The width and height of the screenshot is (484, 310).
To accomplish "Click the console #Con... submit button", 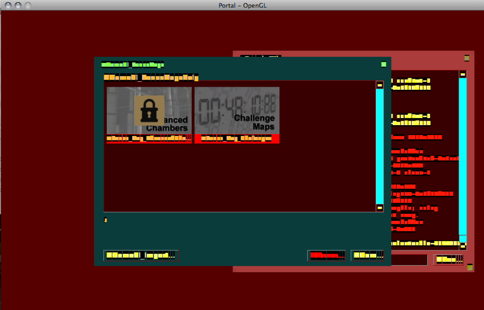I will click(449, 260).
